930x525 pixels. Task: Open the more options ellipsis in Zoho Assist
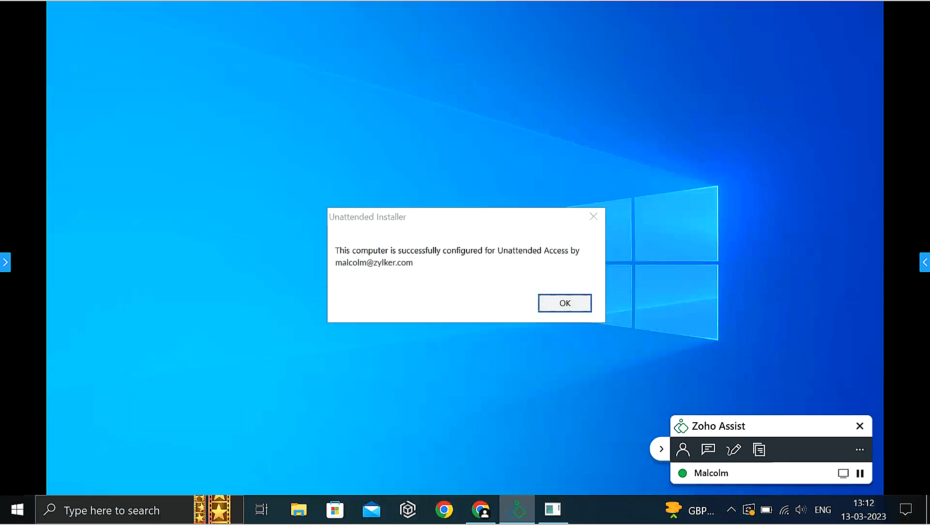(x=859, y=450)
